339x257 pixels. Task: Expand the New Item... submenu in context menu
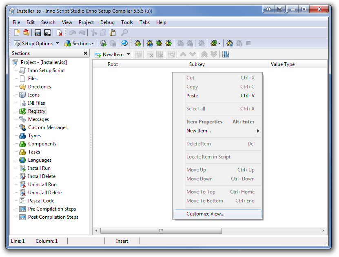(x=258, y=131)
